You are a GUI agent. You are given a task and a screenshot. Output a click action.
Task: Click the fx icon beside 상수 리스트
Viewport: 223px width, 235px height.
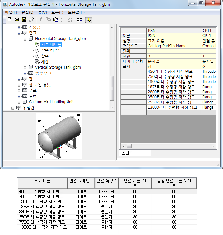[x=37, y=50]
